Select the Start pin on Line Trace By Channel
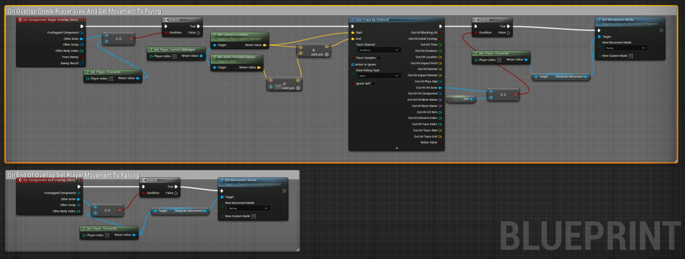This screenshot has height=259, width=685. tap(353, 32)
